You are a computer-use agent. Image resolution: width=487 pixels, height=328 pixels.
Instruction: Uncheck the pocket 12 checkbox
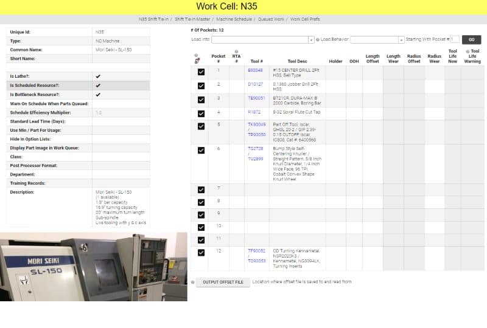[201, 253]
